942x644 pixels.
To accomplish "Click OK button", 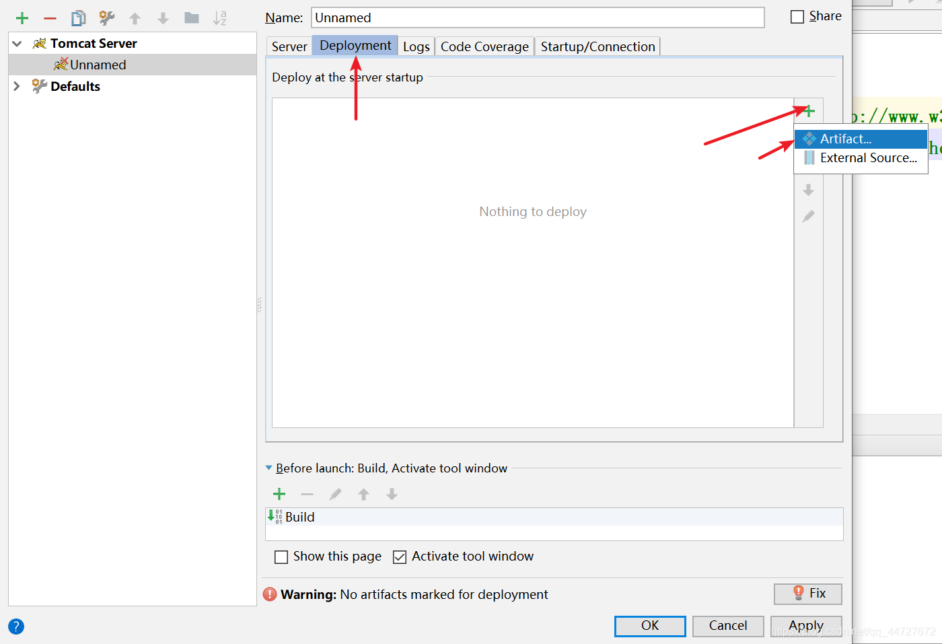I will pos(650,626).
